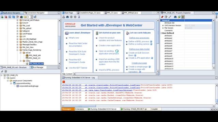Select the PPR_PAGE_VO view object node
The width and height of the screenshot is (218, 122).
tap(35, 58)
